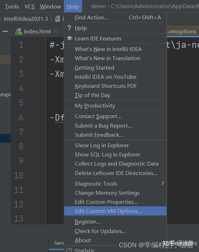Click line number 10 in gutter

[x=19, y=175]
